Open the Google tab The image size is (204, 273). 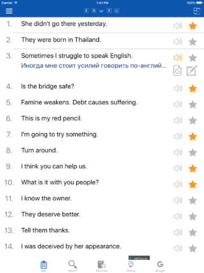pyautogui.click(x=160, y=266)
